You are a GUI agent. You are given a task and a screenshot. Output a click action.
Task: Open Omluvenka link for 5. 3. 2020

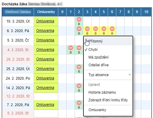pos(45,40)
